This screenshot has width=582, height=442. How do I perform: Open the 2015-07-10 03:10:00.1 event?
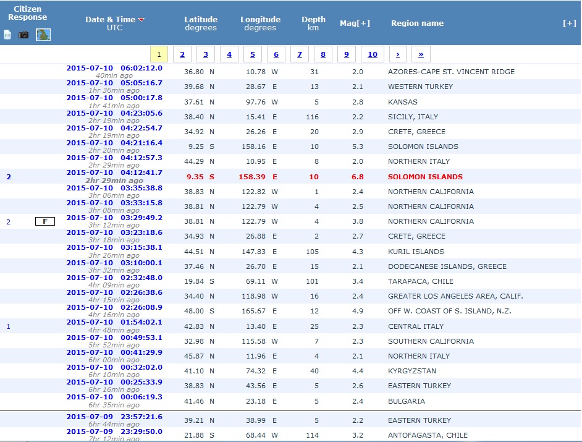click(x=114, y=263)
